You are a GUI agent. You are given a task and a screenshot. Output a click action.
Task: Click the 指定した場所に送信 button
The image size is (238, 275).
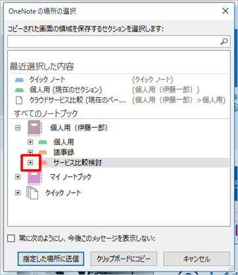51,259
